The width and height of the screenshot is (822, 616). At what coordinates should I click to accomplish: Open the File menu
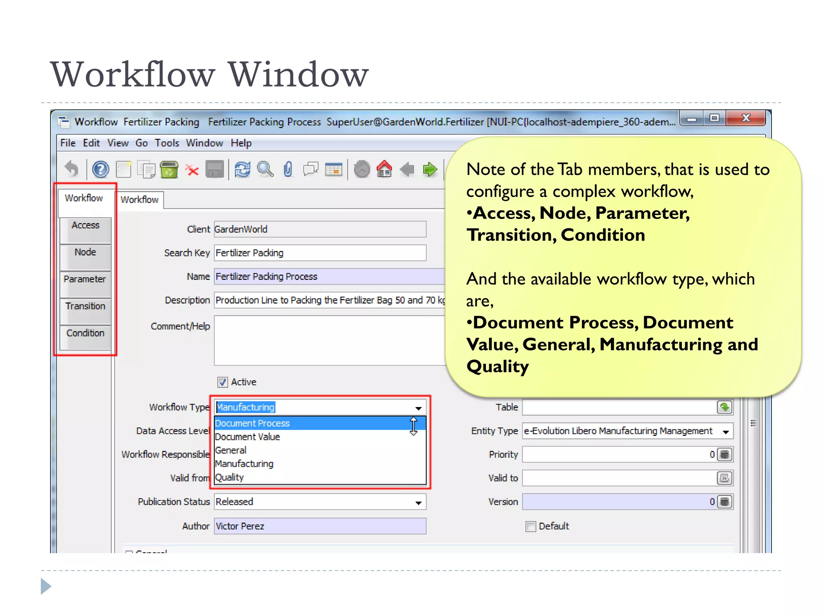click(x=68, y=143)
